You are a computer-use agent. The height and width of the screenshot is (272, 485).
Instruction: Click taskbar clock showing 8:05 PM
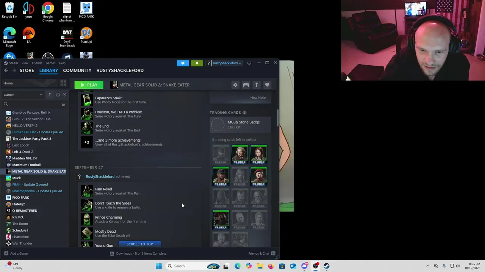[x=474, y=266]
